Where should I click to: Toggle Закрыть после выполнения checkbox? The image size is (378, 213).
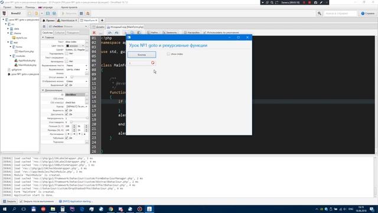point(21,201)
